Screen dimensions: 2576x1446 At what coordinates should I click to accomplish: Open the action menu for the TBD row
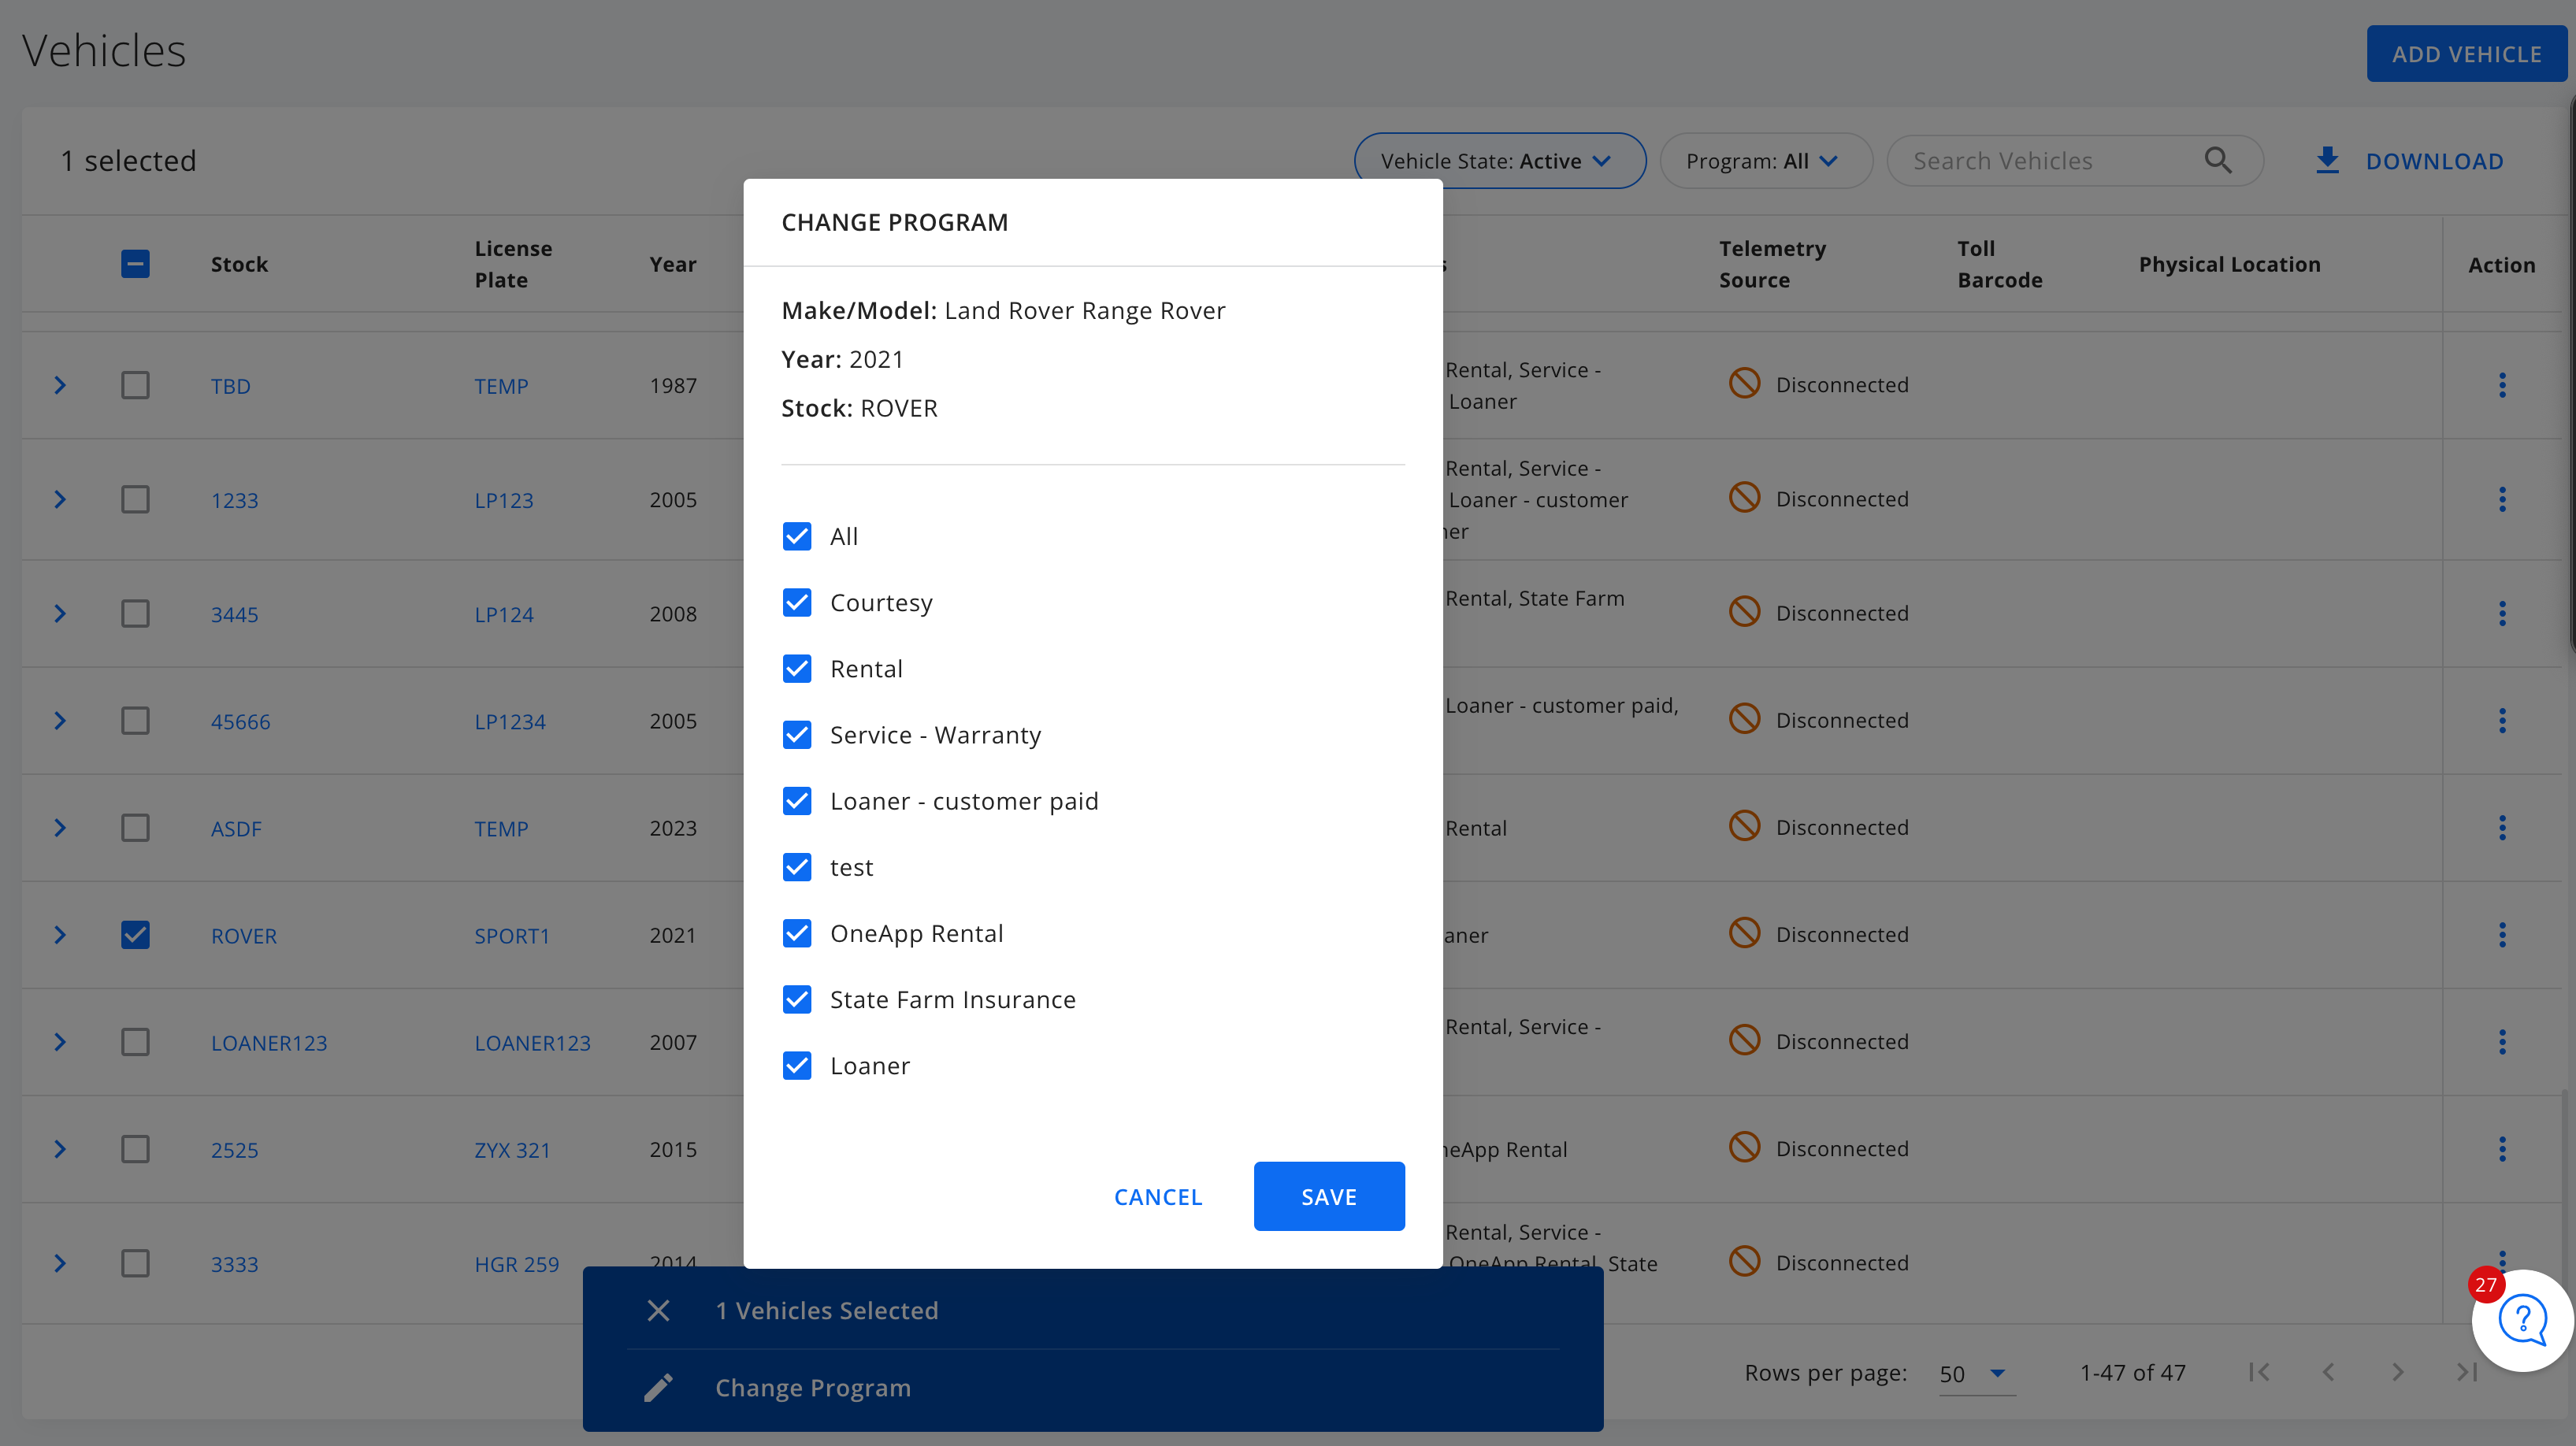coord(2502,385)
